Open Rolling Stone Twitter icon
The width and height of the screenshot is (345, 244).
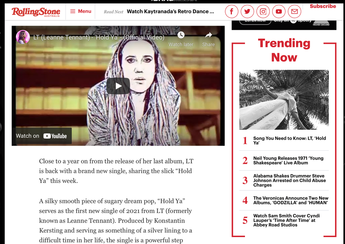(x=247, y=11)
